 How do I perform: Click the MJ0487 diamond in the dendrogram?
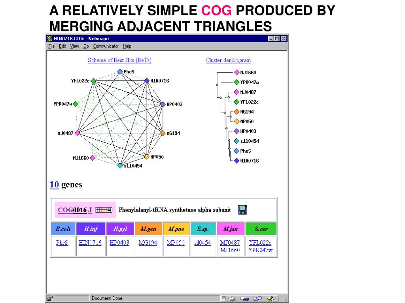click(x=237, y=92)
